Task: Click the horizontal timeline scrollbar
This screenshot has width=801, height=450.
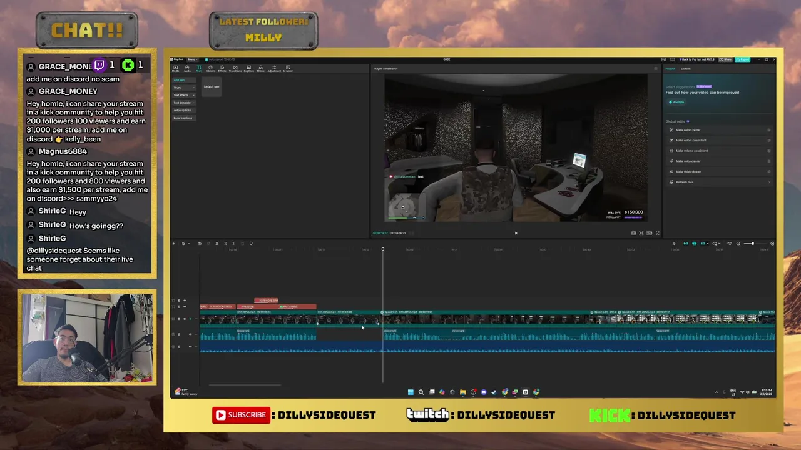Action: click(x=245, y=385)
